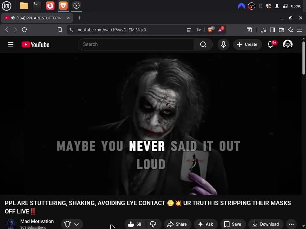The image size is (306, 229).
Task: Open the Linux Mint start menu
Action: 6,6
